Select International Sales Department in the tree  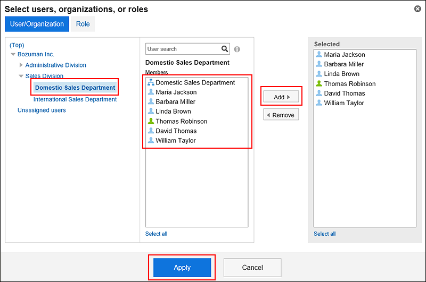tap(75, 99)
